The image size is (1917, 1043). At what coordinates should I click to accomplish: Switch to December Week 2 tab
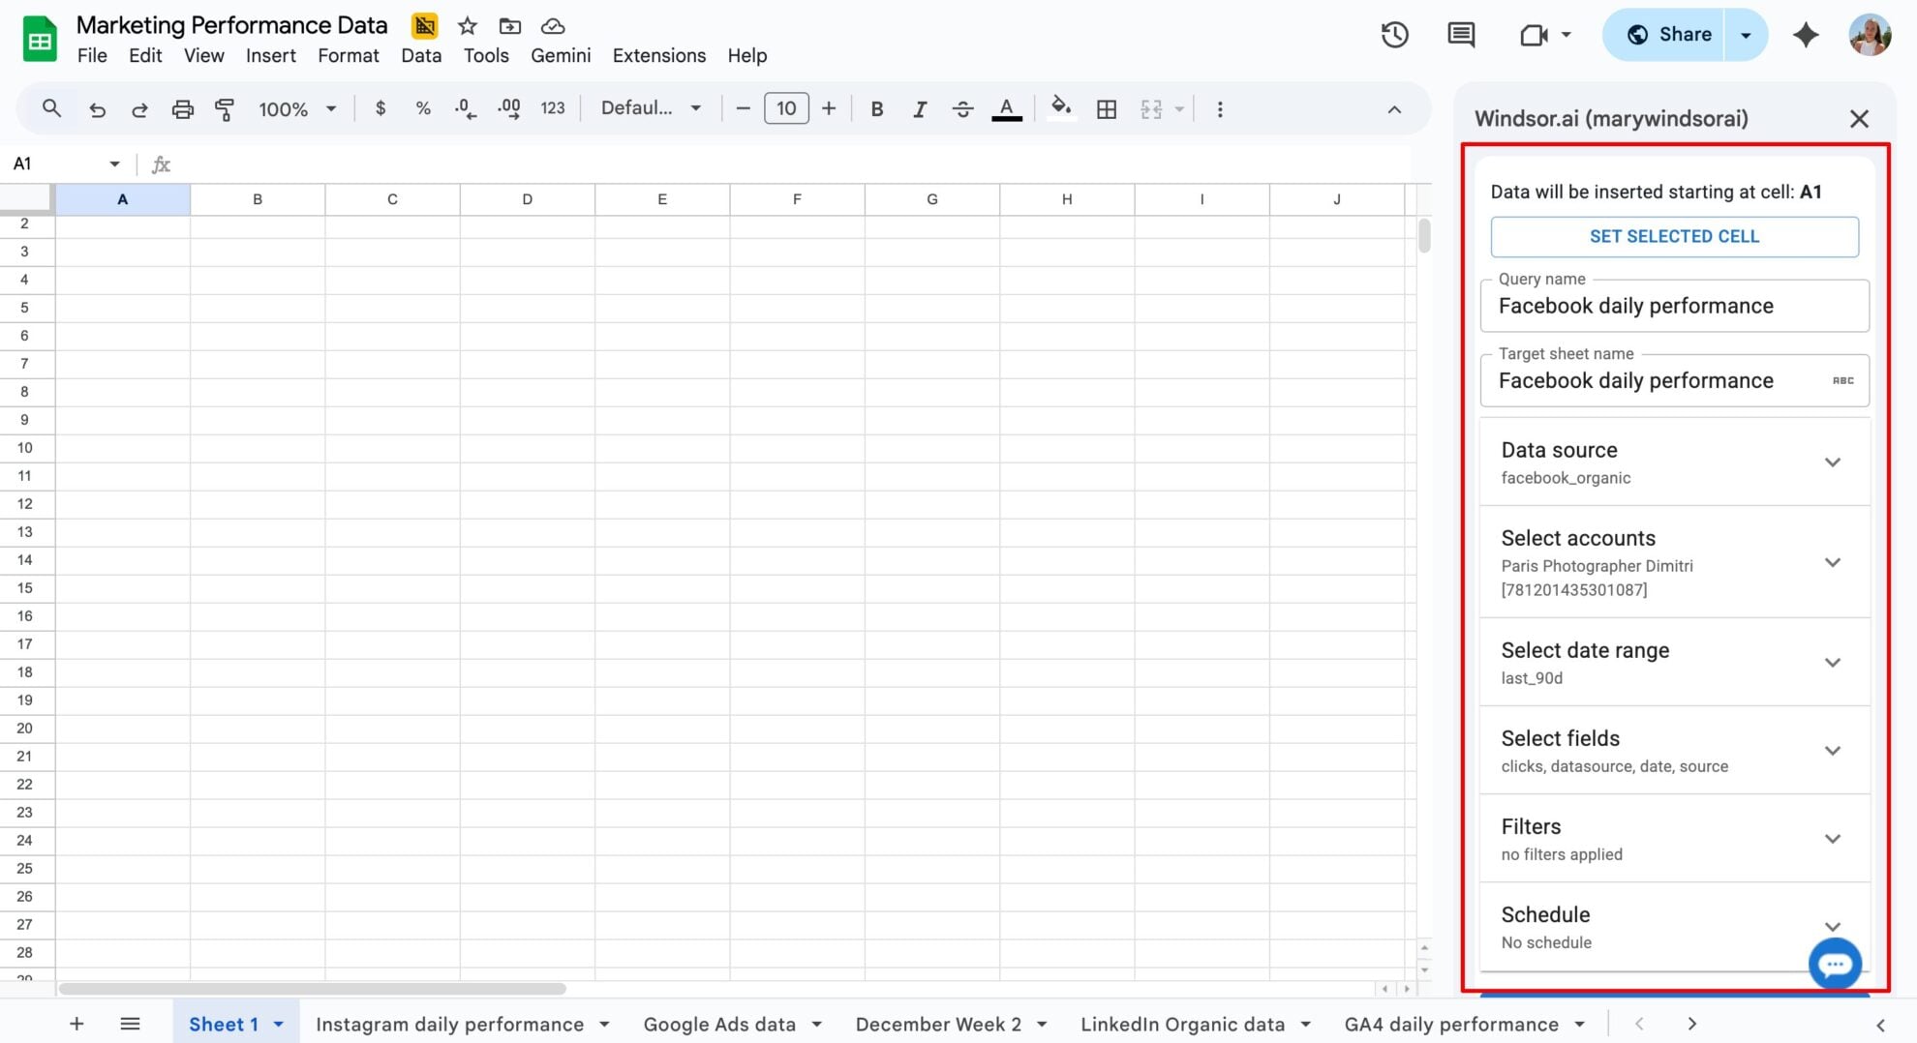(938, 1024)
